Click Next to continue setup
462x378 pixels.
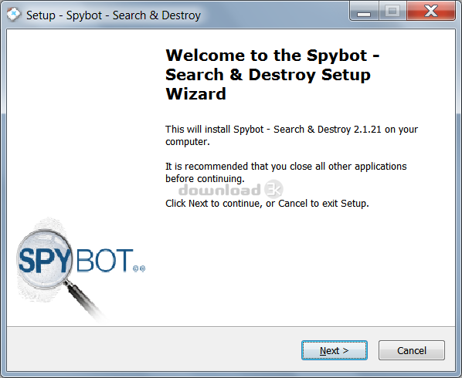click(x=334, y=350)
